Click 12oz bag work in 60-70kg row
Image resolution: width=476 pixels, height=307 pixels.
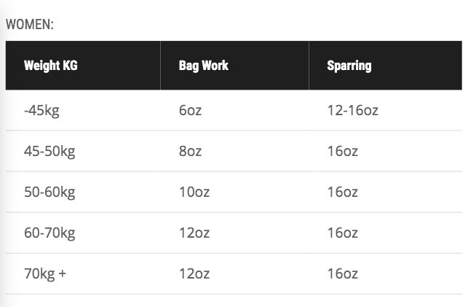(194, 233)
